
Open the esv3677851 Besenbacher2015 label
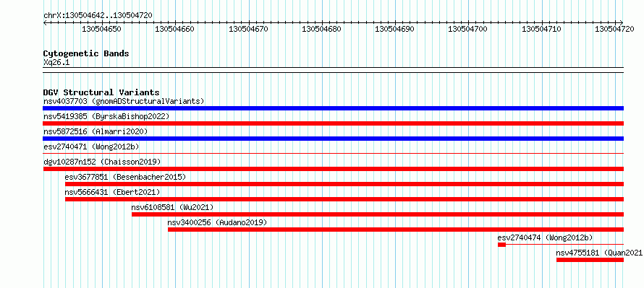tap(125, 177)
